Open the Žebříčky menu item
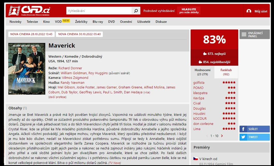The height and width of the screenshot is (166, 274). pyautogui.click(x=81, y=22)
